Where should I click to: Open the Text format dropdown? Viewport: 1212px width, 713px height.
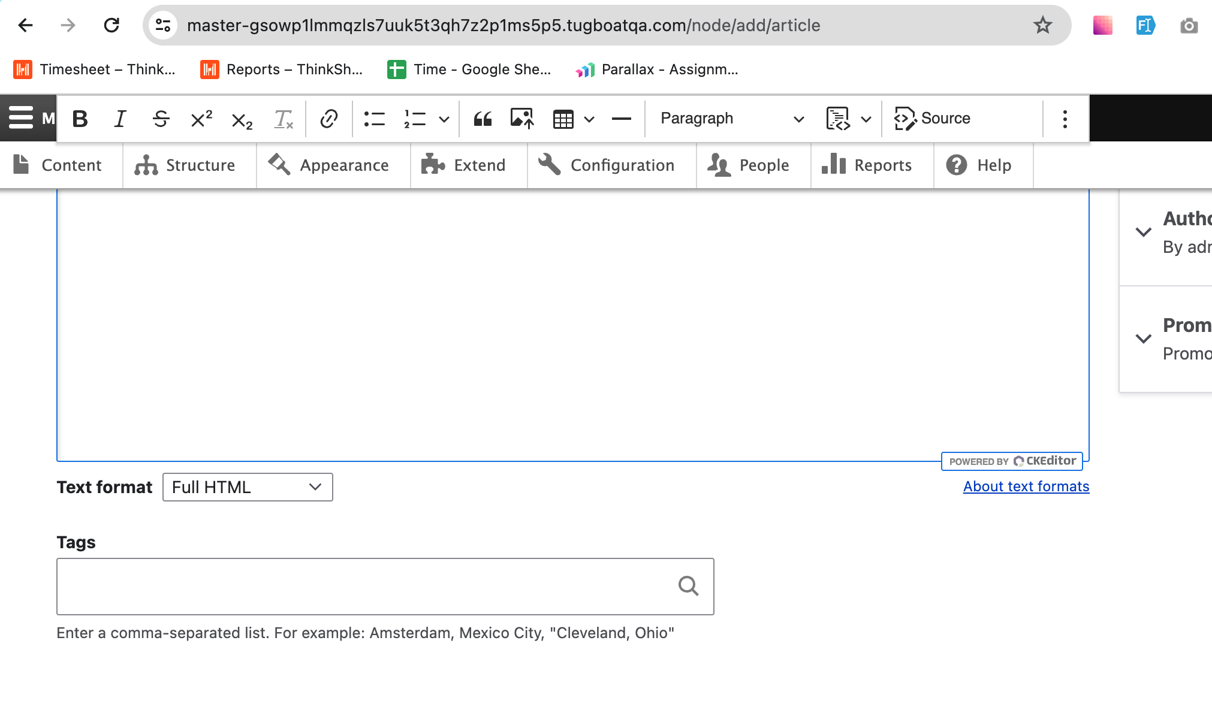pyautogui.click(x=247, y=487)
